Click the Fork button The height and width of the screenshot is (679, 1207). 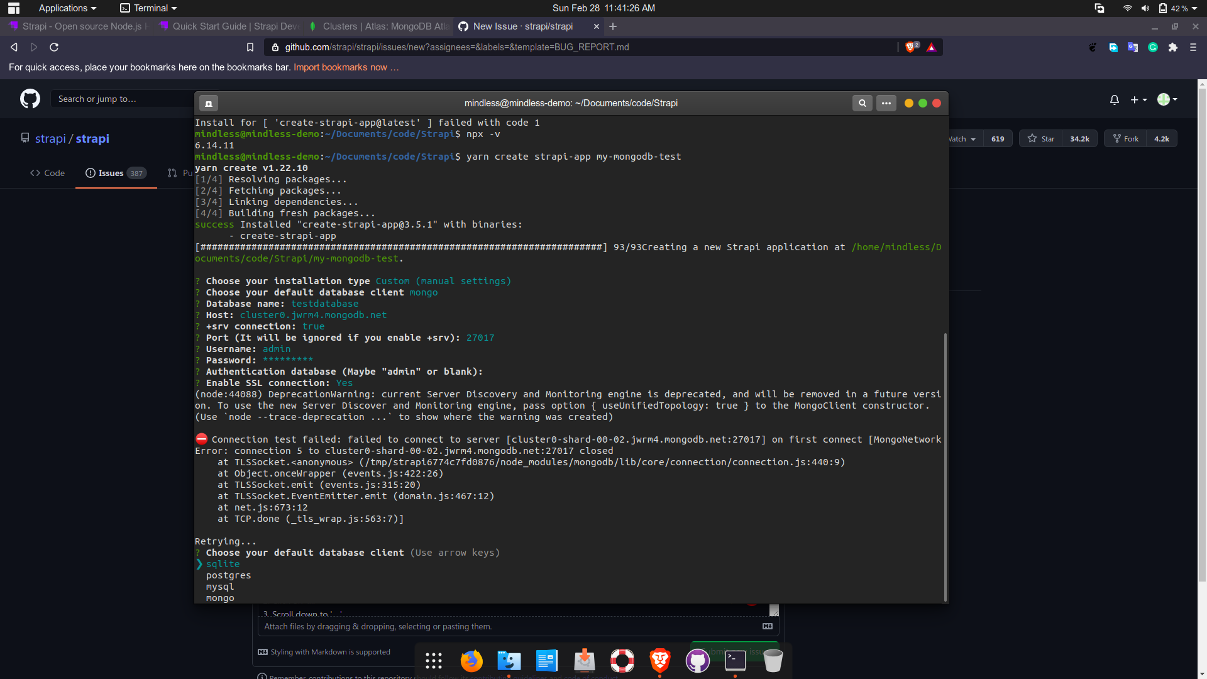[x=1125, y=138]
